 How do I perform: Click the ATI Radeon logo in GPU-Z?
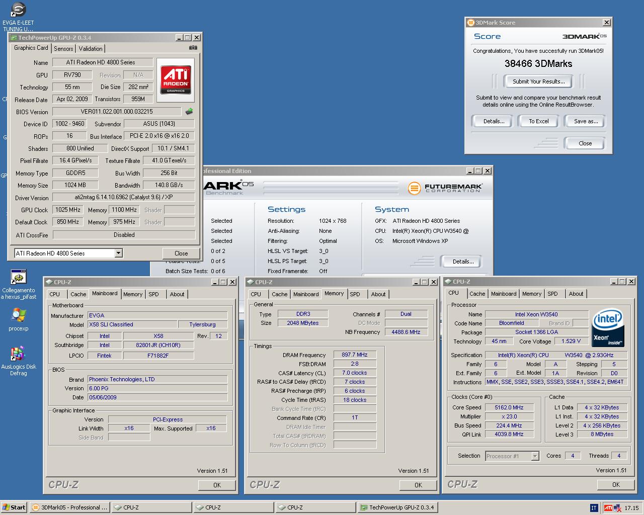click(x=176, y=80)
